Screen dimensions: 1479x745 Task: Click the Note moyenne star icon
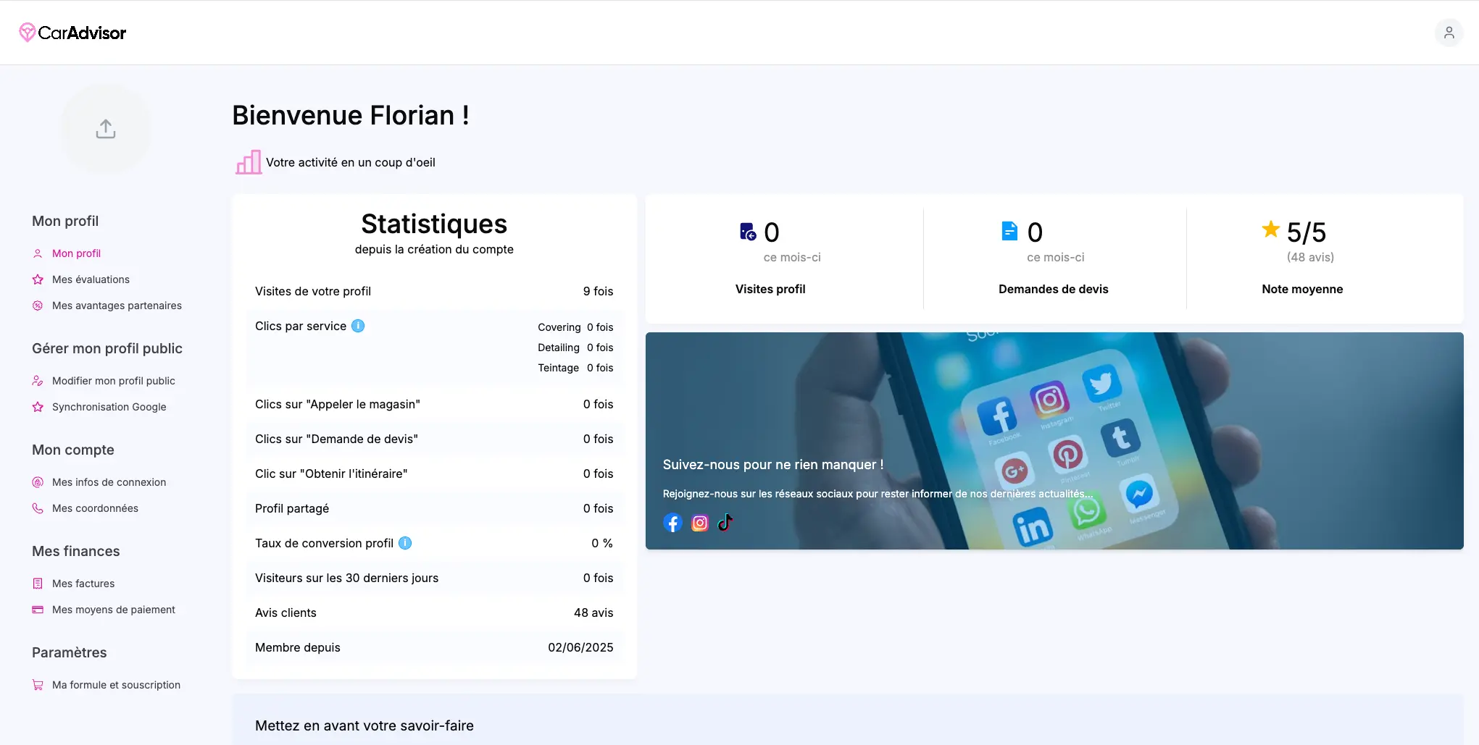point(1270,230)
